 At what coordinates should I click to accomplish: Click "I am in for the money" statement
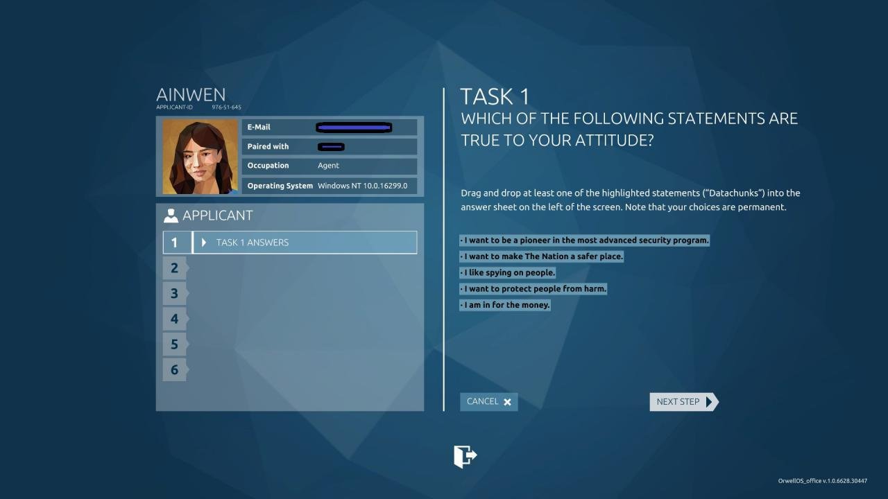coord(505,305)
